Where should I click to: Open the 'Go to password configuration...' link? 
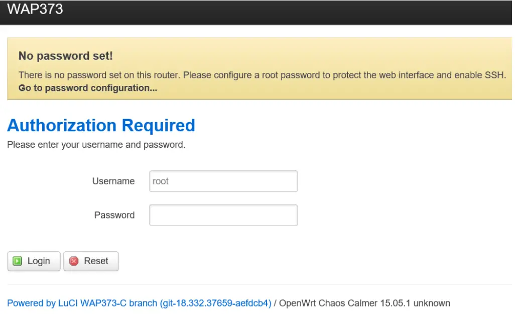coord(88,88)
